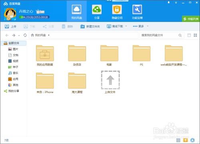Select 视频 category in the sidebar
This screenshot has height=144, width=200.
pyautogui.click(x=13, y=61)
